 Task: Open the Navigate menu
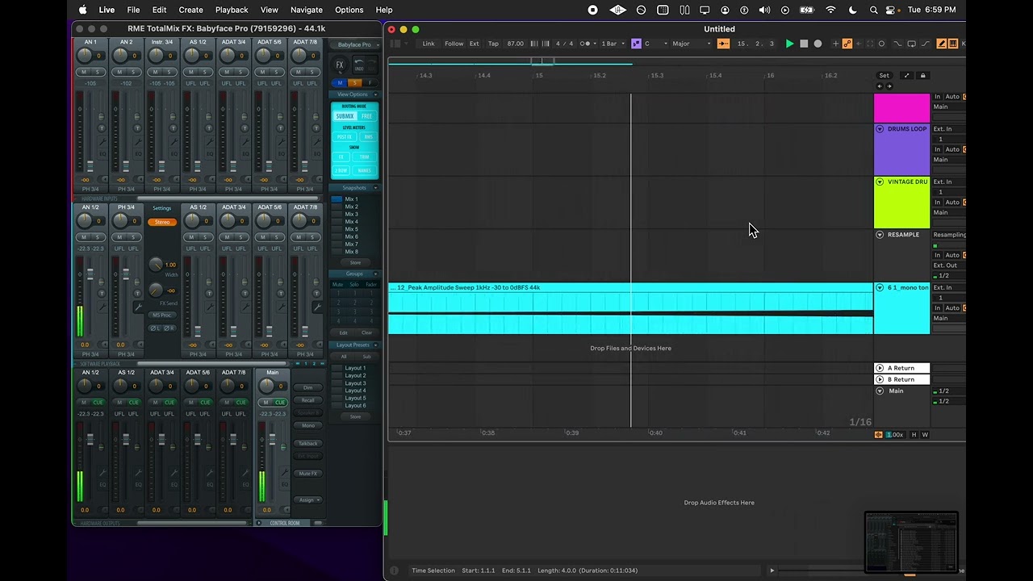(307, 10)
